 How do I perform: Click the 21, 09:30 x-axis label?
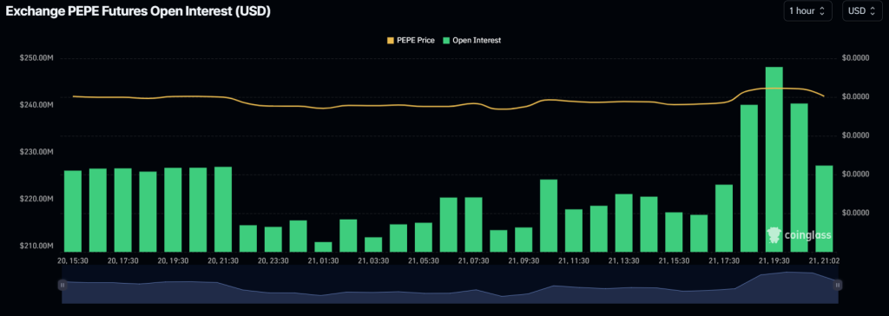[x=524, y=260]
